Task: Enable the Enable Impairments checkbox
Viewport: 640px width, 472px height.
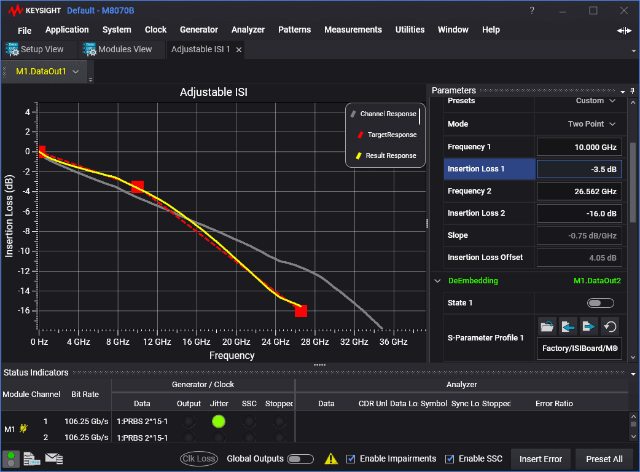Action: (351, 458)
